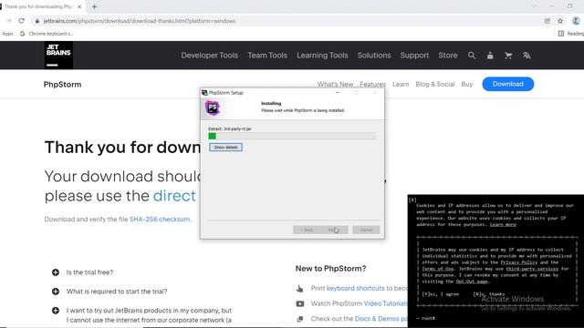Click the lock icon in address bar

click(36, 21)
